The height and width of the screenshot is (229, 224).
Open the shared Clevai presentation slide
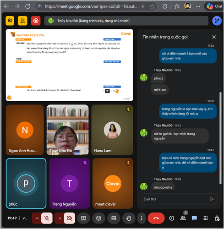[70, 65]
